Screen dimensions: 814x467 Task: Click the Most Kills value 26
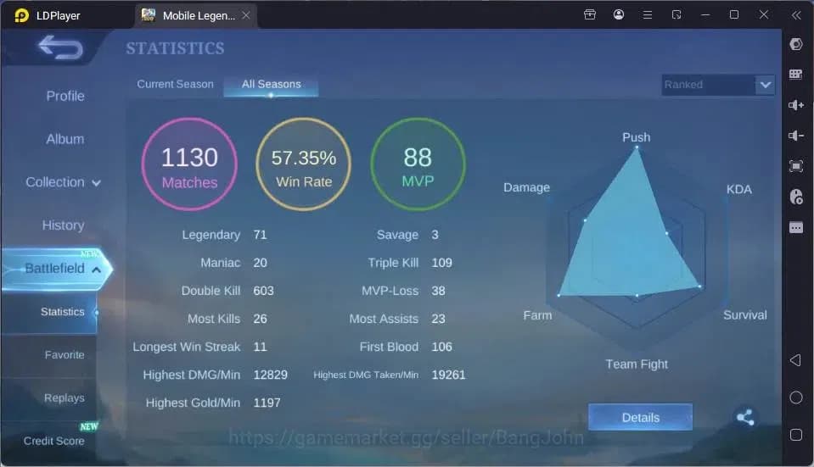[x=260, y=319]
